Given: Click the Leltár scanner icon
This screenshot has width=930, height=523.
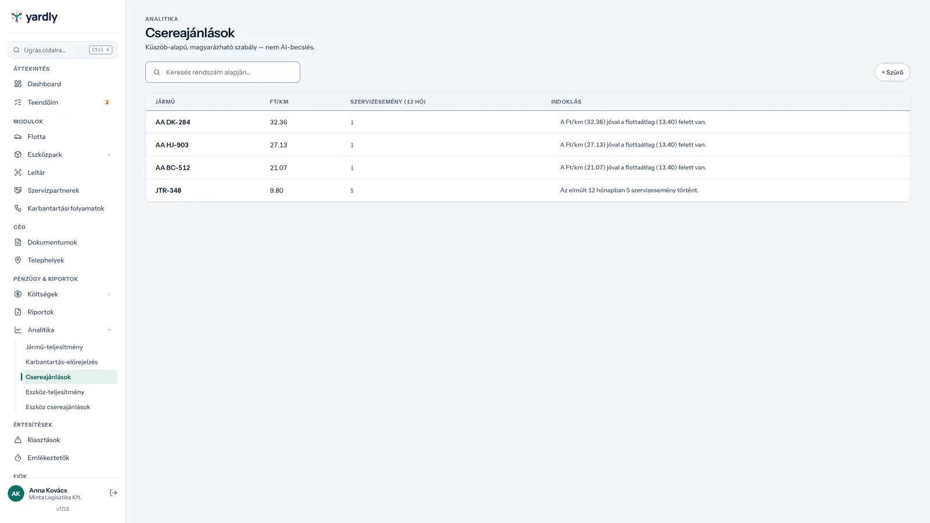Looking at the screenshot, I should click(18, 173).
